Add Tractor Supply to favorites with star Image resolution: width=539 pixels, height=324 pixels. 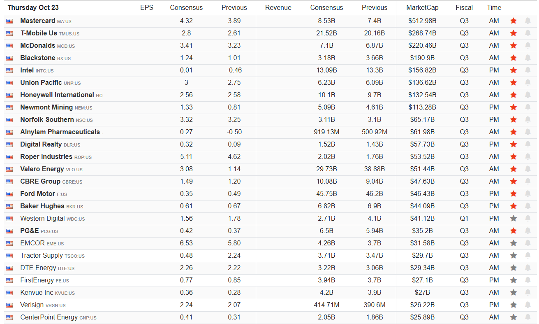pyautogui.click(x=513, y=255)
